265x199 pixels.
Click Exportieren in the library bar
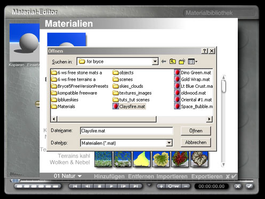[x=207, y=177]
